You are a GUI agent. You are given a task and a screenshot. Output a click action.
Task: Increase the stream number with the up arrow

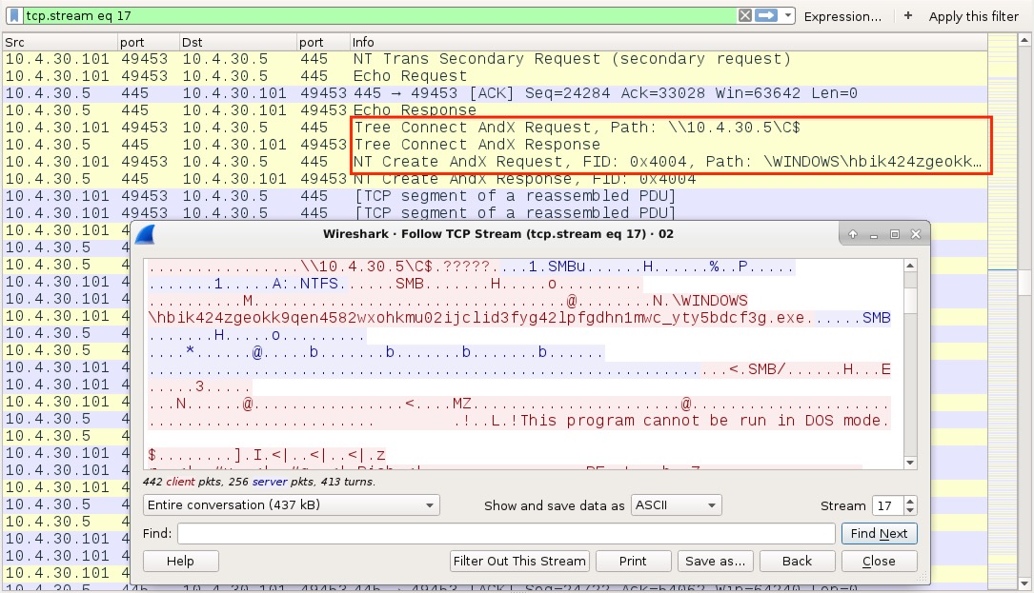(910, 501)
